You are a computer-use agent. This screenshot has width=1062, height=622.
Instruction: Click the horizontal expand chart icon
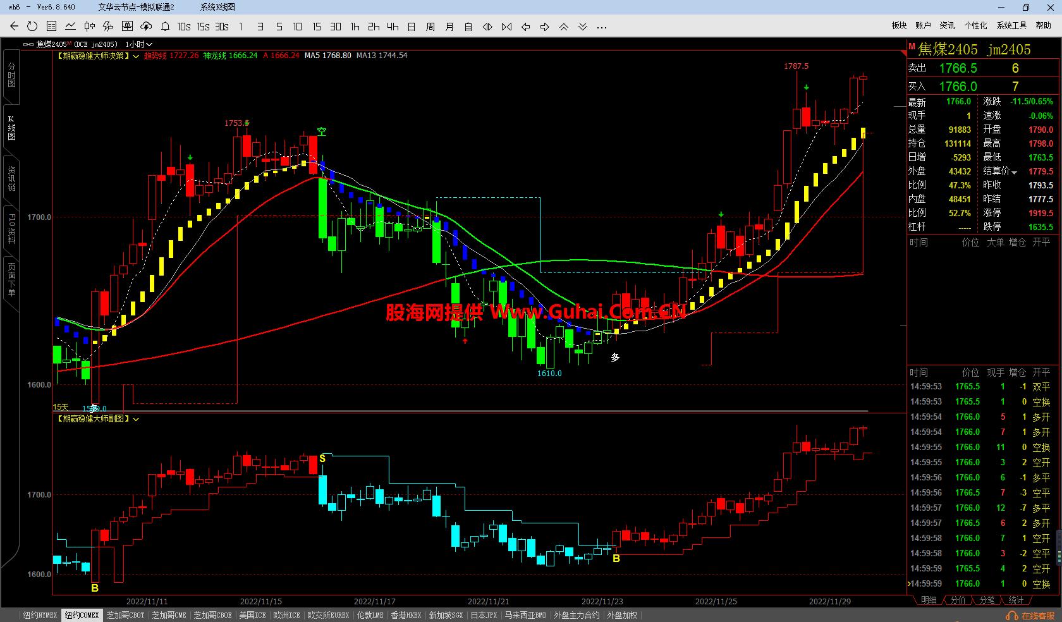pyautogui.click(x=487, y=27)
